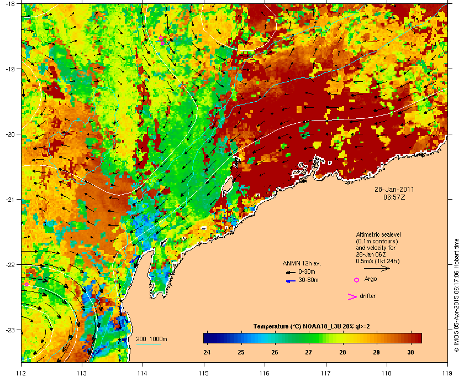
Task: Click the '30-80m' legend label
Action: (x=308, y=280)
